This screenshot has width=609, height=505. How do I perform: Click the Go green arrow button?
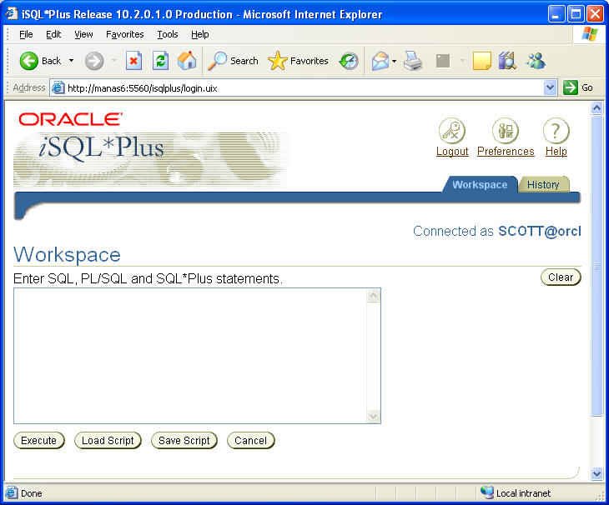(571, 87)
